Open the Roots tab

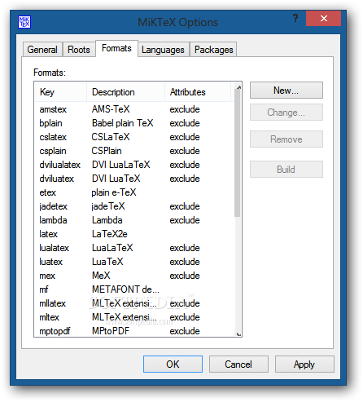click(79, 50)
